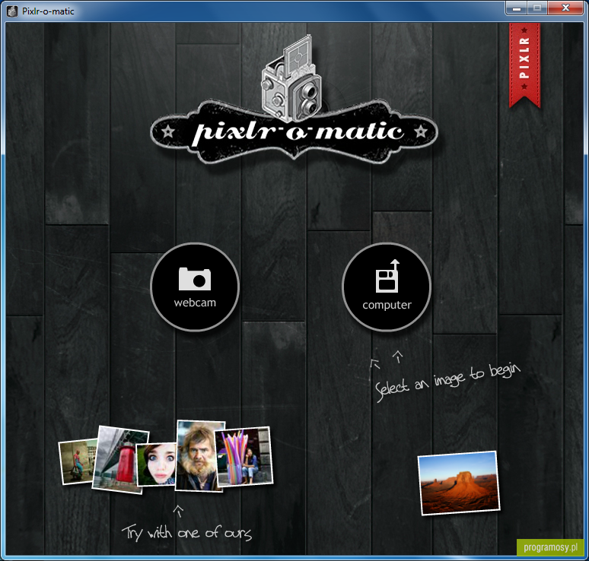Close the Pixlr-o-matic window
Image resolution: width=589 pixels, height=561 pixels.
(x=565, y=8)
